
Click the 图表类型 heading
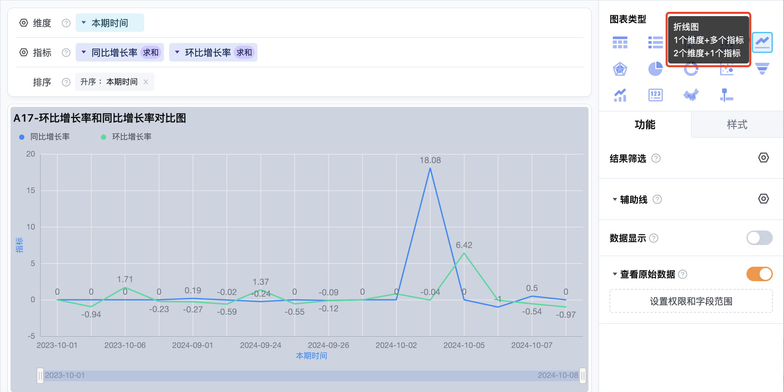pos(628,19)
